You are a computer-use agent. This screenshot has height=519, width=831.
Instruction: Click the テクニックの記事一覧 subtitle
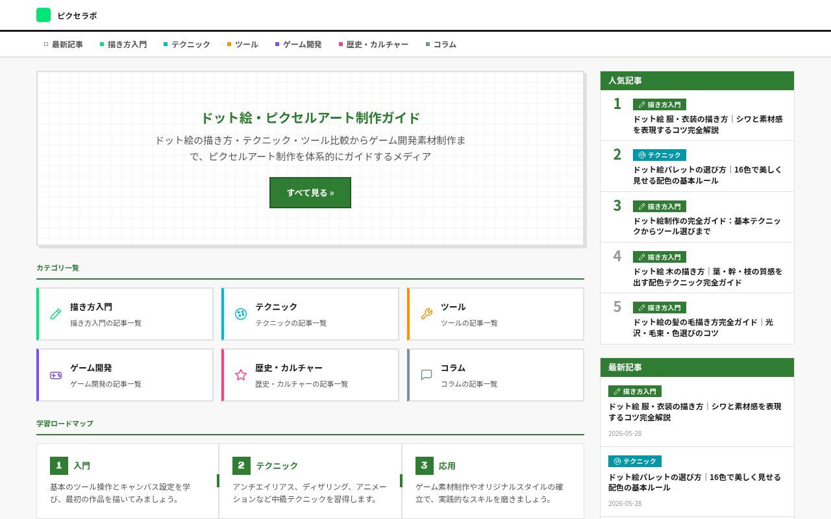[x=291, y=323]
